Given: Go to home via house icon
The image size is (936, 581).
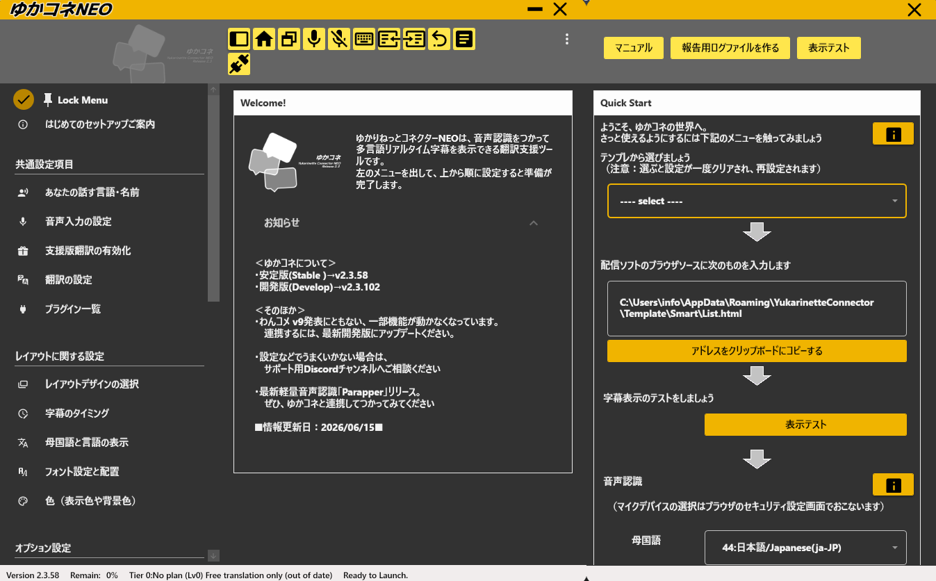Looking at the screenshot, I should (x=263, y=39).
